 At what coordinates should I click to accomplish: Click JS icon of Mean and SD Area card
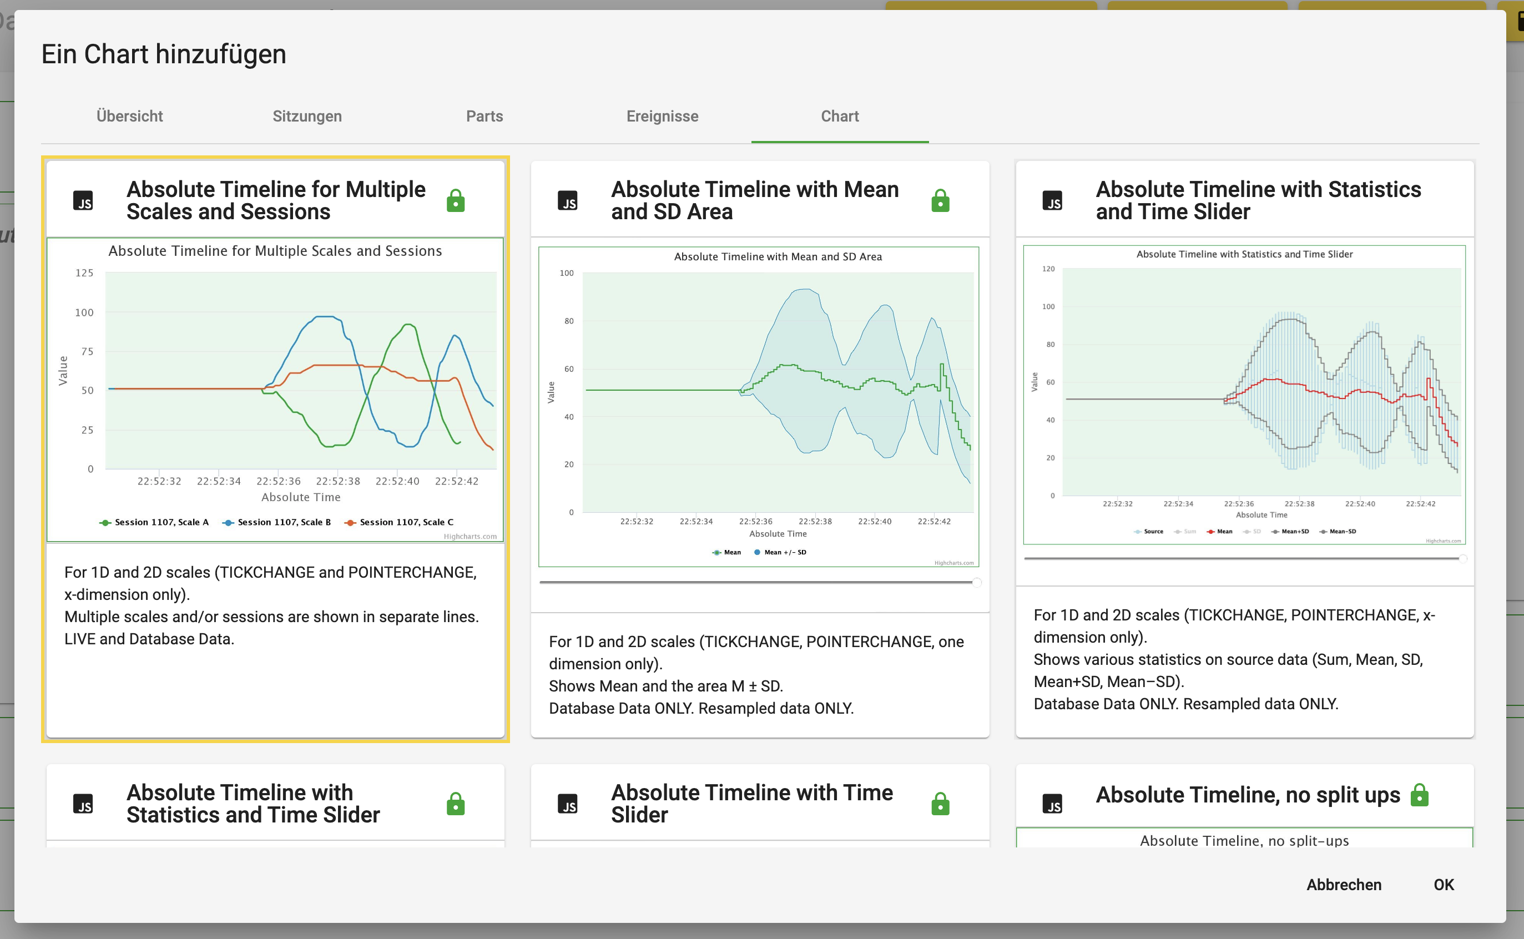pos(568,200)
